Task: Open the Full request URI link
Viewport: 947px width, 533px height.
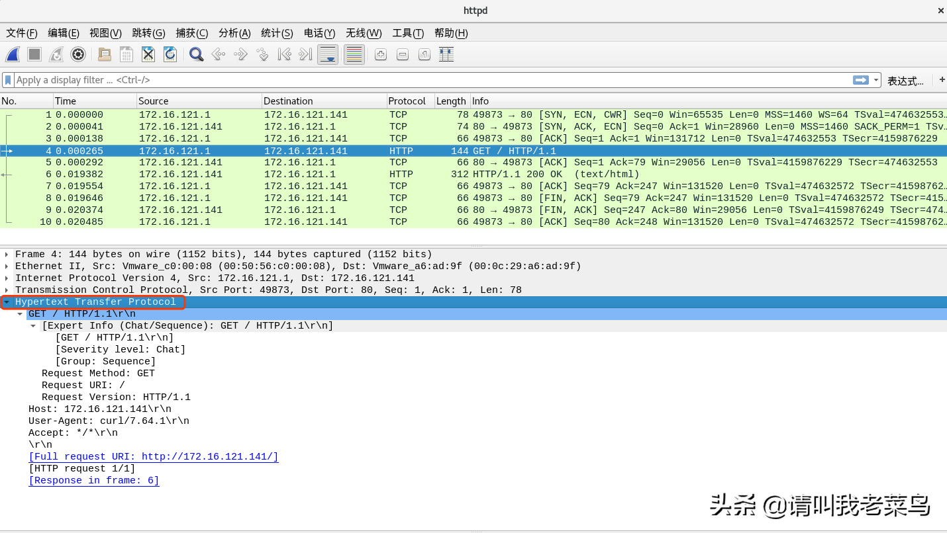Action: pos(153,457)
